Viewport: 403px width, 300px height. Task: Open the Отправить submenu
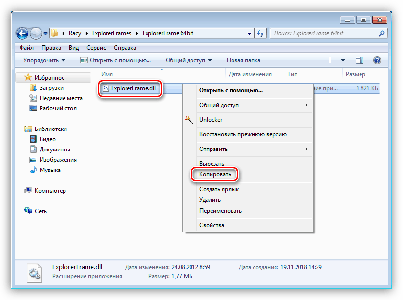coord(248,149)
